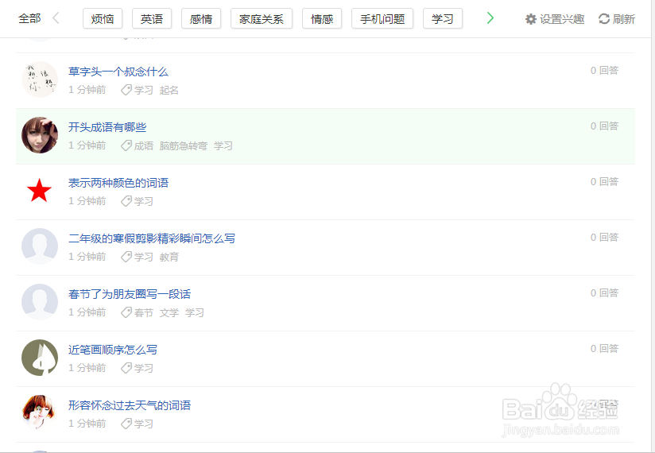Viewport: 655px width, 453px height.
Task: Select the 英语 interest tab
Action: (x=152, y=19)
